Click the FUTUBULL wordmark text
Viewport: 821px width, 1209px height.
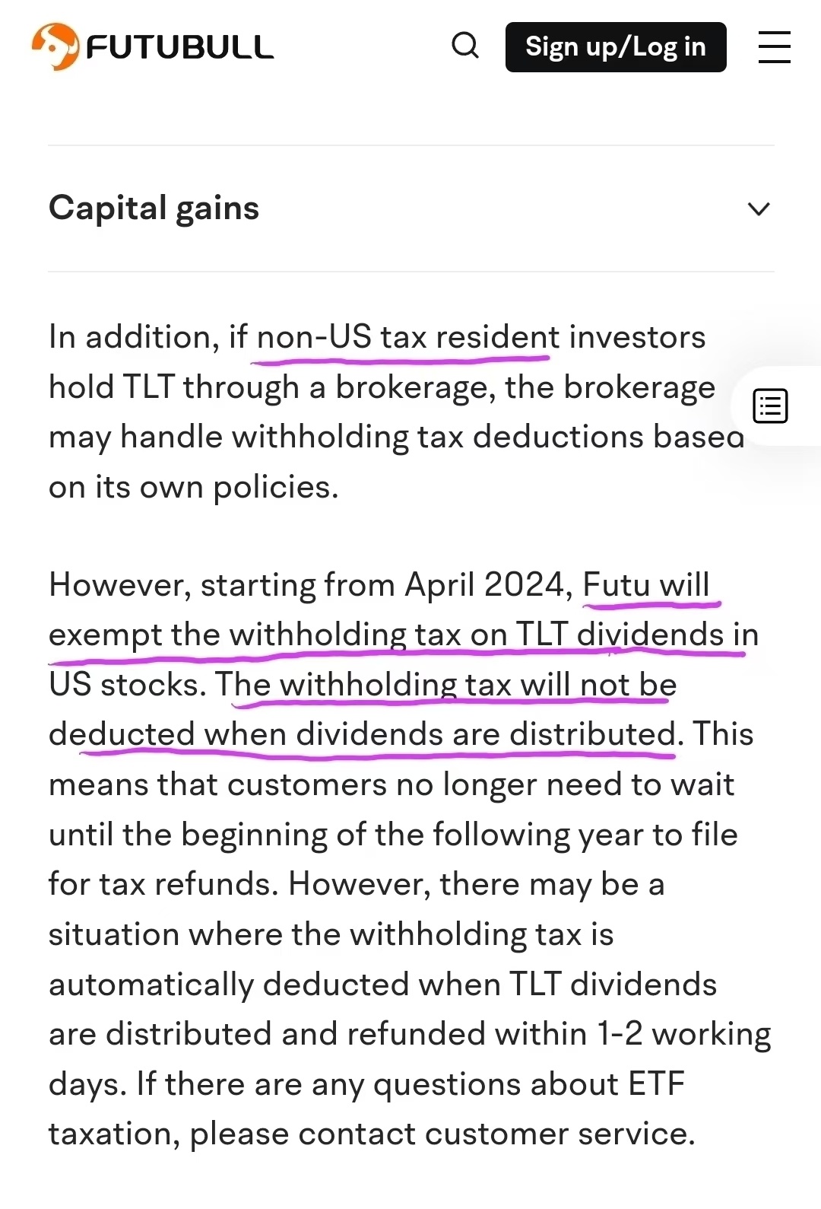point(179,47)
